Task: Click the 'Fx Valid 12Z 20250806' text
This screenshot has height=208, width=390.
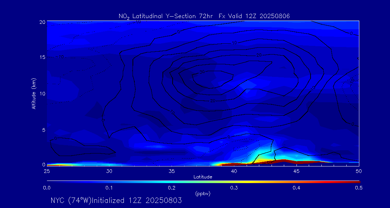Action: [x=255, y=16]
